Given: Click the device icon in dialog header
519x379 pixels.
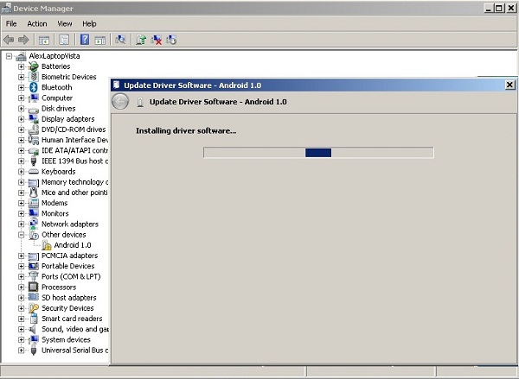Looking at the screenshot, I should 140,102.
